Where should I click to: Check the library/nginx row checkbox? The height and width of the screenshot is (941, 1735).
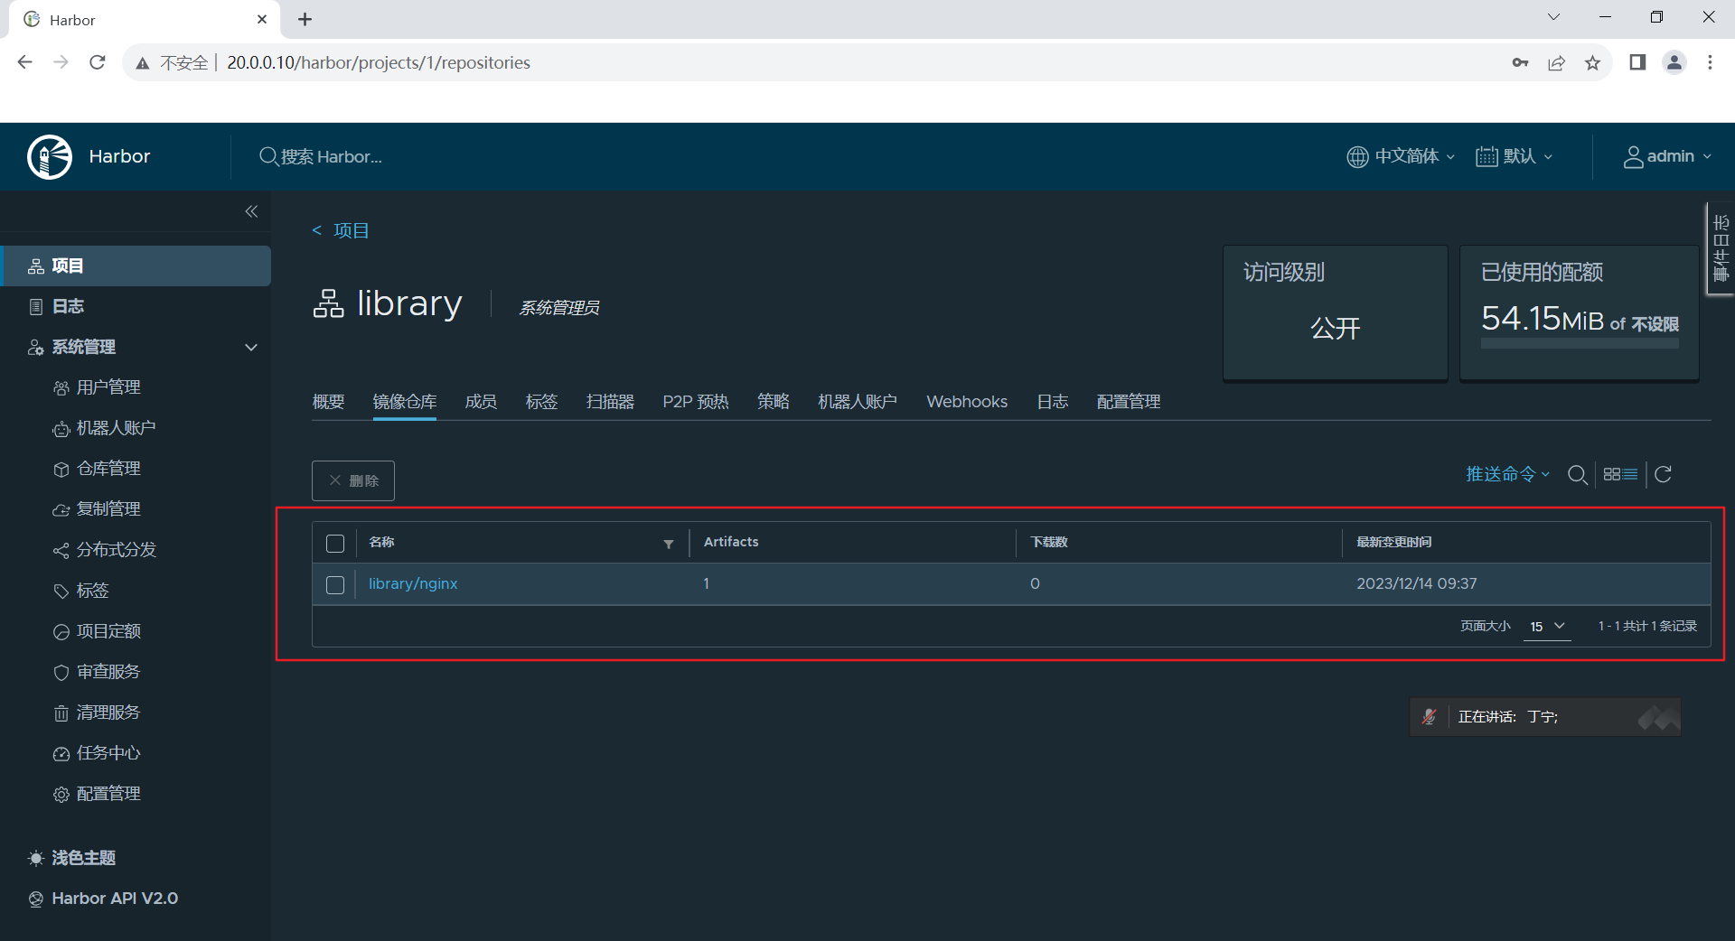point(335,585)
